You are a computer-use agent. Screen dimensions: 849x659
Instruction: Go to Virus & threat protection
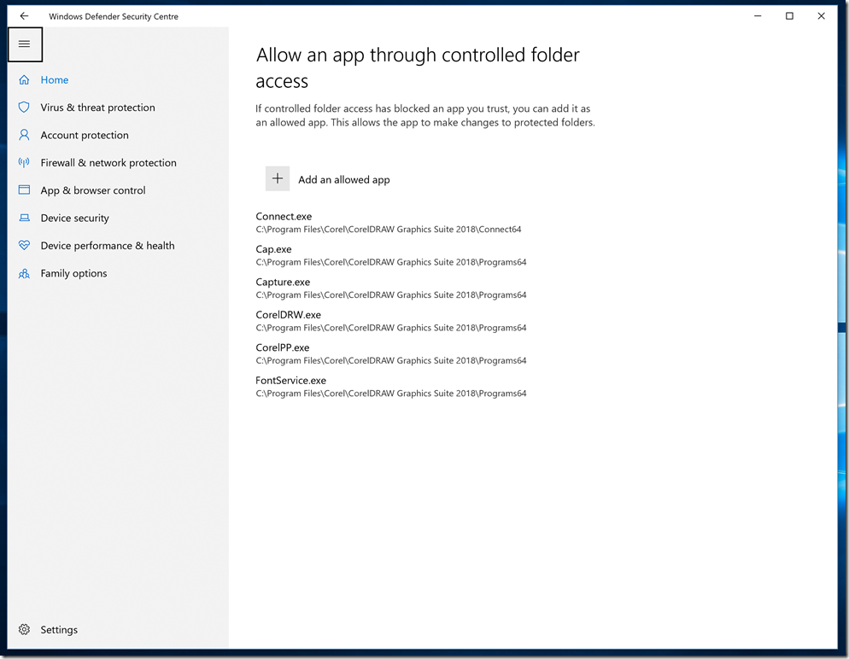point(98,108)
